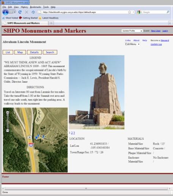
Task: Open the View menu
Action: 16,7
